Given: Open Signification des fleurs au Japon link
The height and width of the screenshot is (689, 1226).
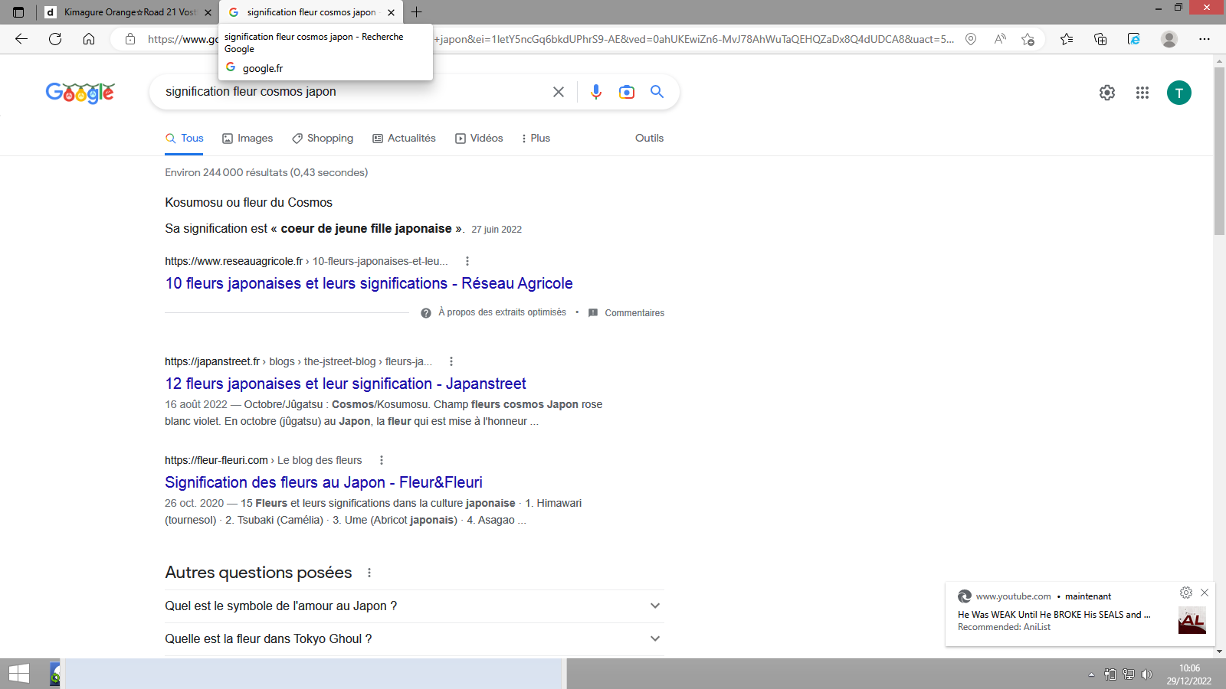Looking at the screenshot, I should pos(323,482).
